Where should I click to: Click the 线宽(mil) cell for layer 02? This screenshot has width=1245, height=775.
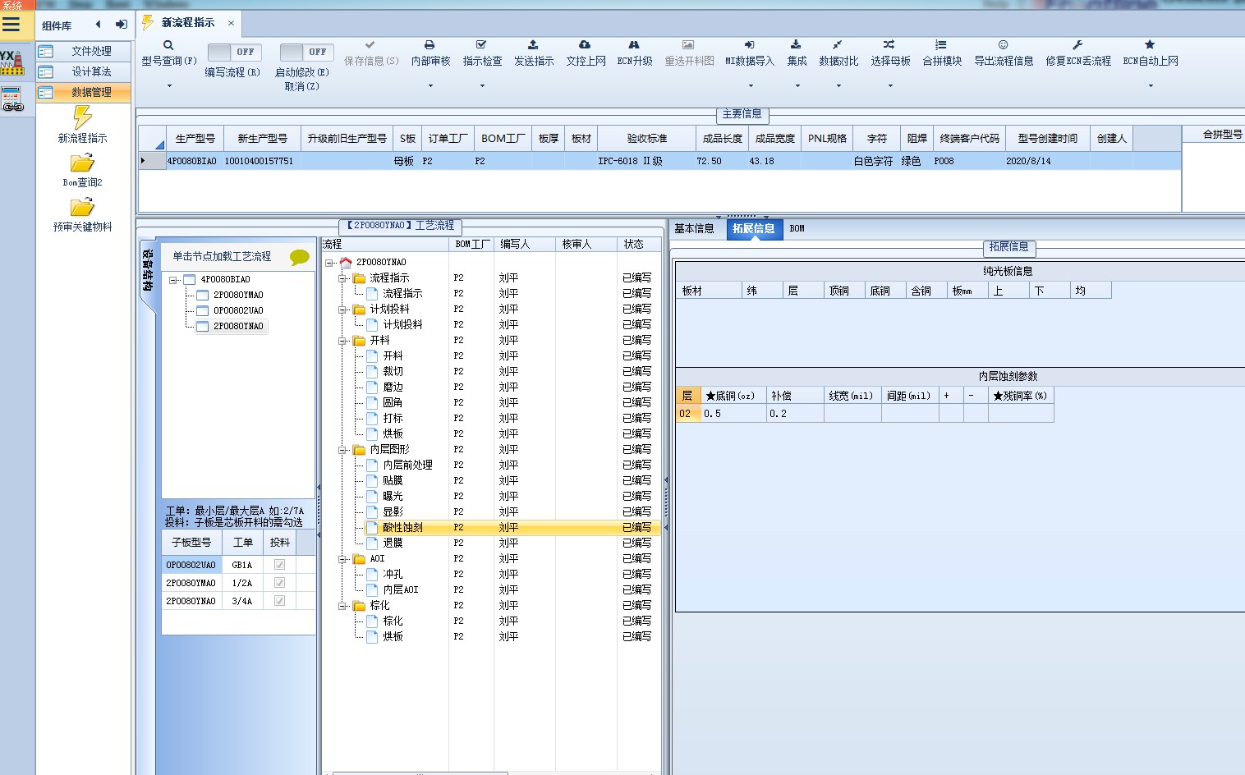[x=852, y=414]
